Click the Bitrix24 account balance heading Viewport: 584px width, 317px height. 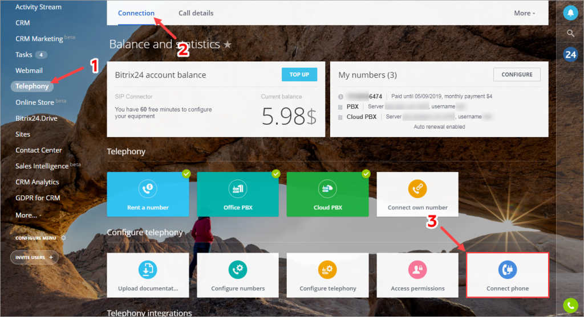point(160,75)
